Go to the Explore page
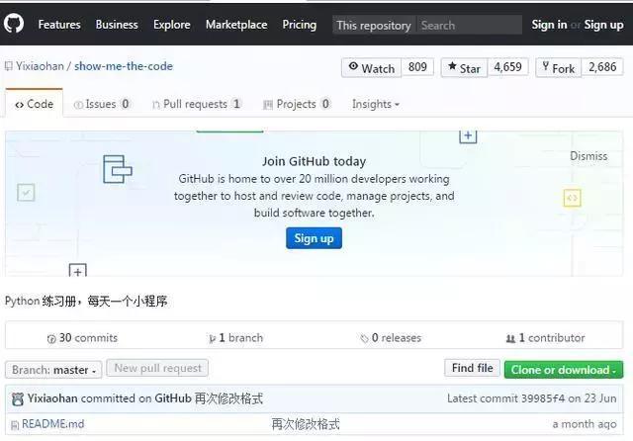 171,25
